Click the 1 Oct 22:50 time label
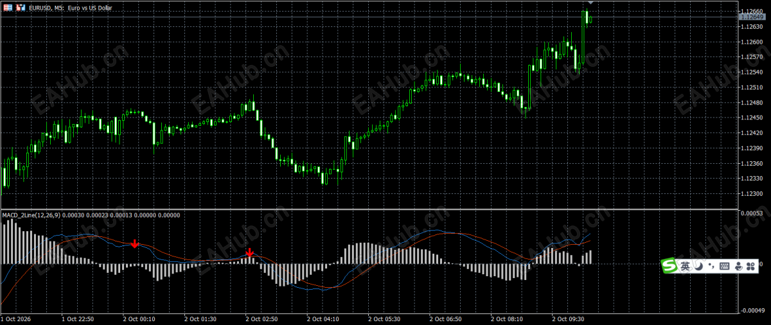This screenshot has height=325, width=771. [78, 319]
